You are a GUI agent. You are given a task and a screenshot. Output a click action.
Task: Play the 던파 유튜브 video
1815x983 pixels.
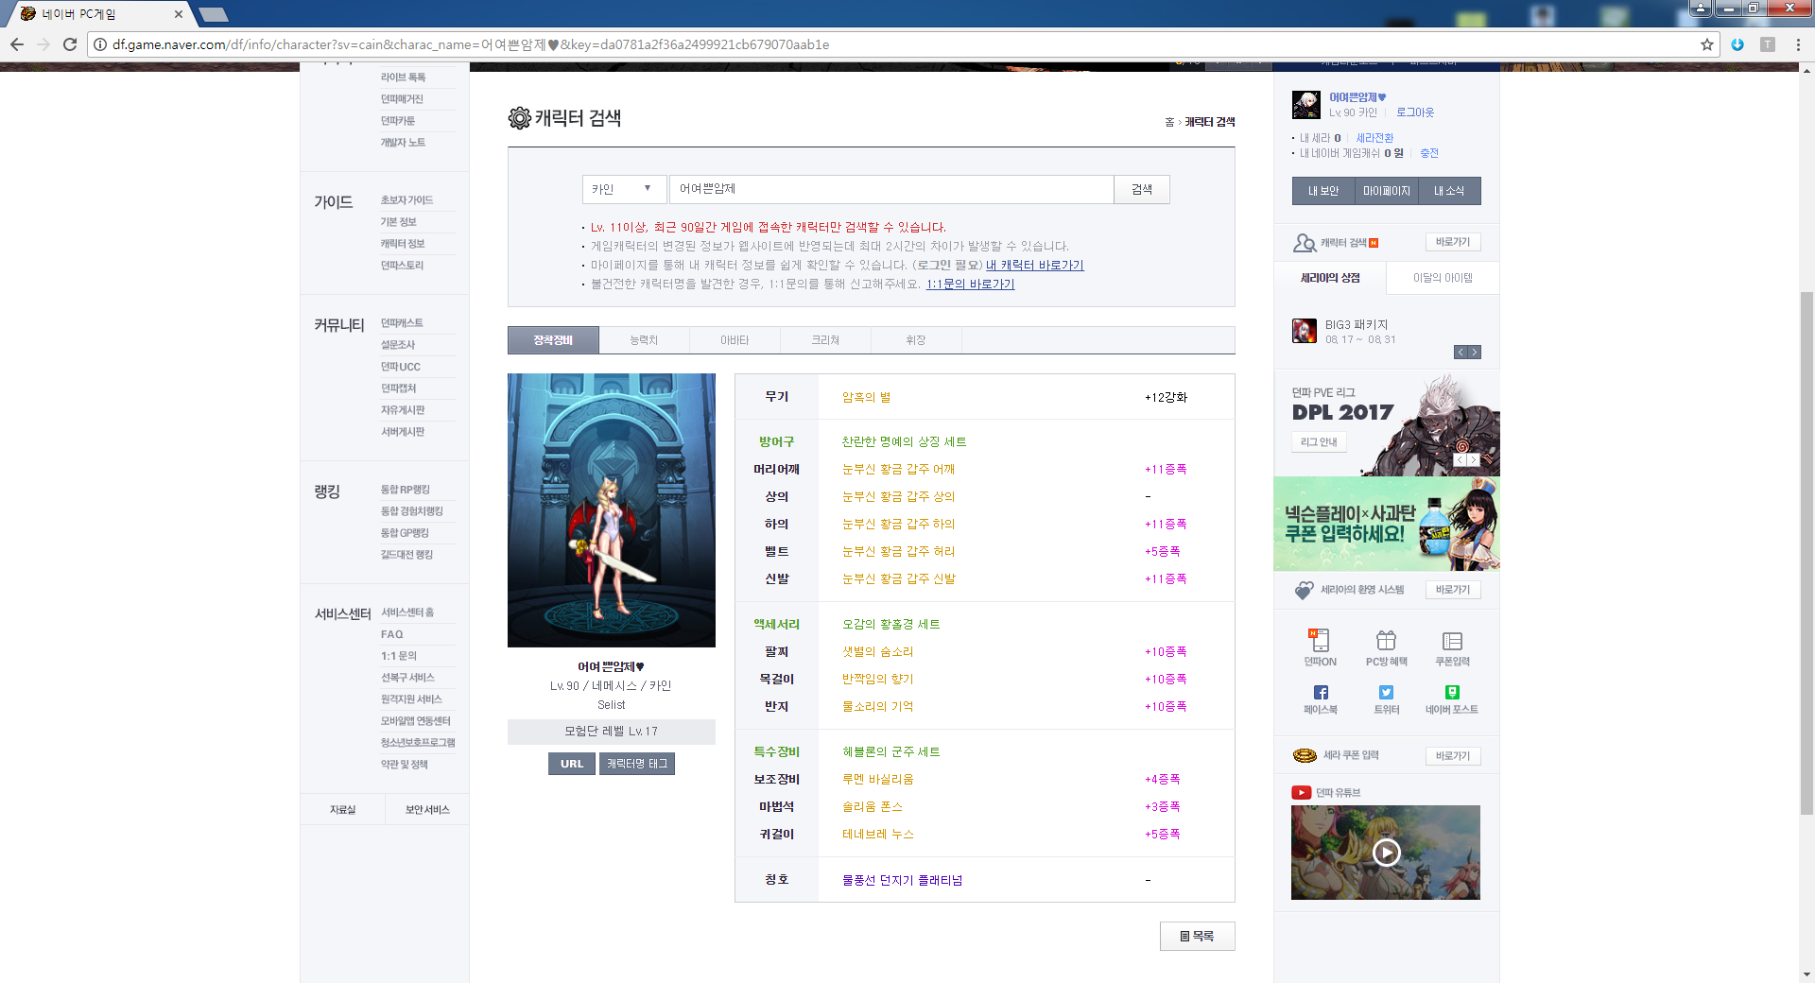point(1386,853)
